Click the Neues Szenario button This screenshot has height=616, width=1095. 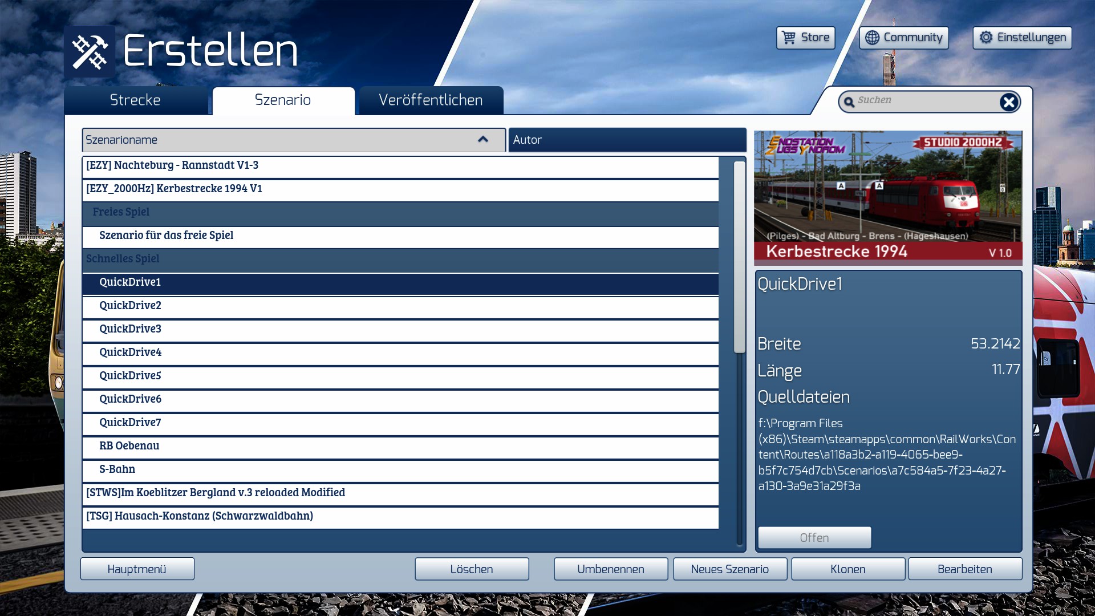[x=729, y=569]
